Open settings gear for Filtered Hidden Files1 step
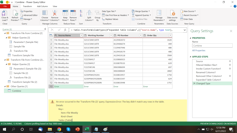 point(230,65)
